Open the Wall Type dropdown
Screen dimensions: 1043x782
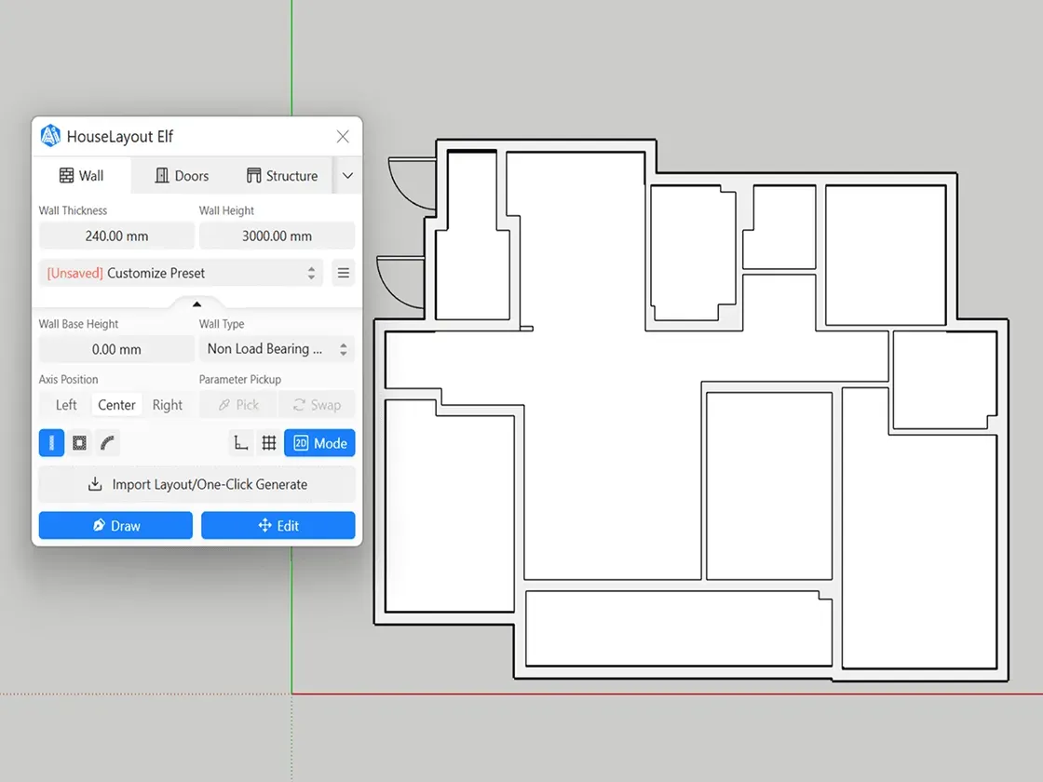(x=277, y=349)
